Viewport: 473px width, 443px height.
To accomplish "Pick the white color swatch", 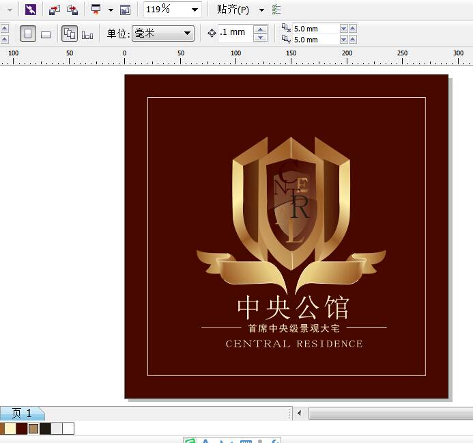I will click(68, 429).
